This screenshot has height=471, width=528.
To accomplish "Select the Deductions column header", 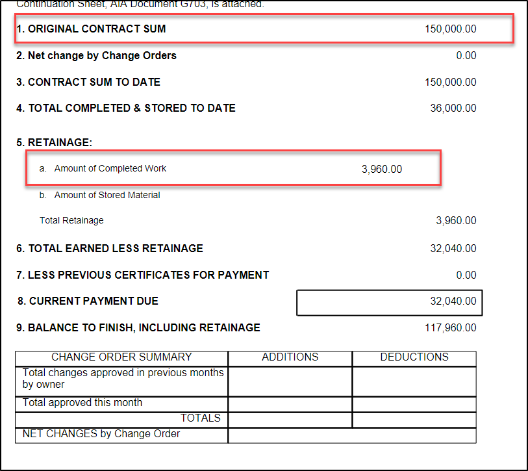I will [x=414, y=358].
